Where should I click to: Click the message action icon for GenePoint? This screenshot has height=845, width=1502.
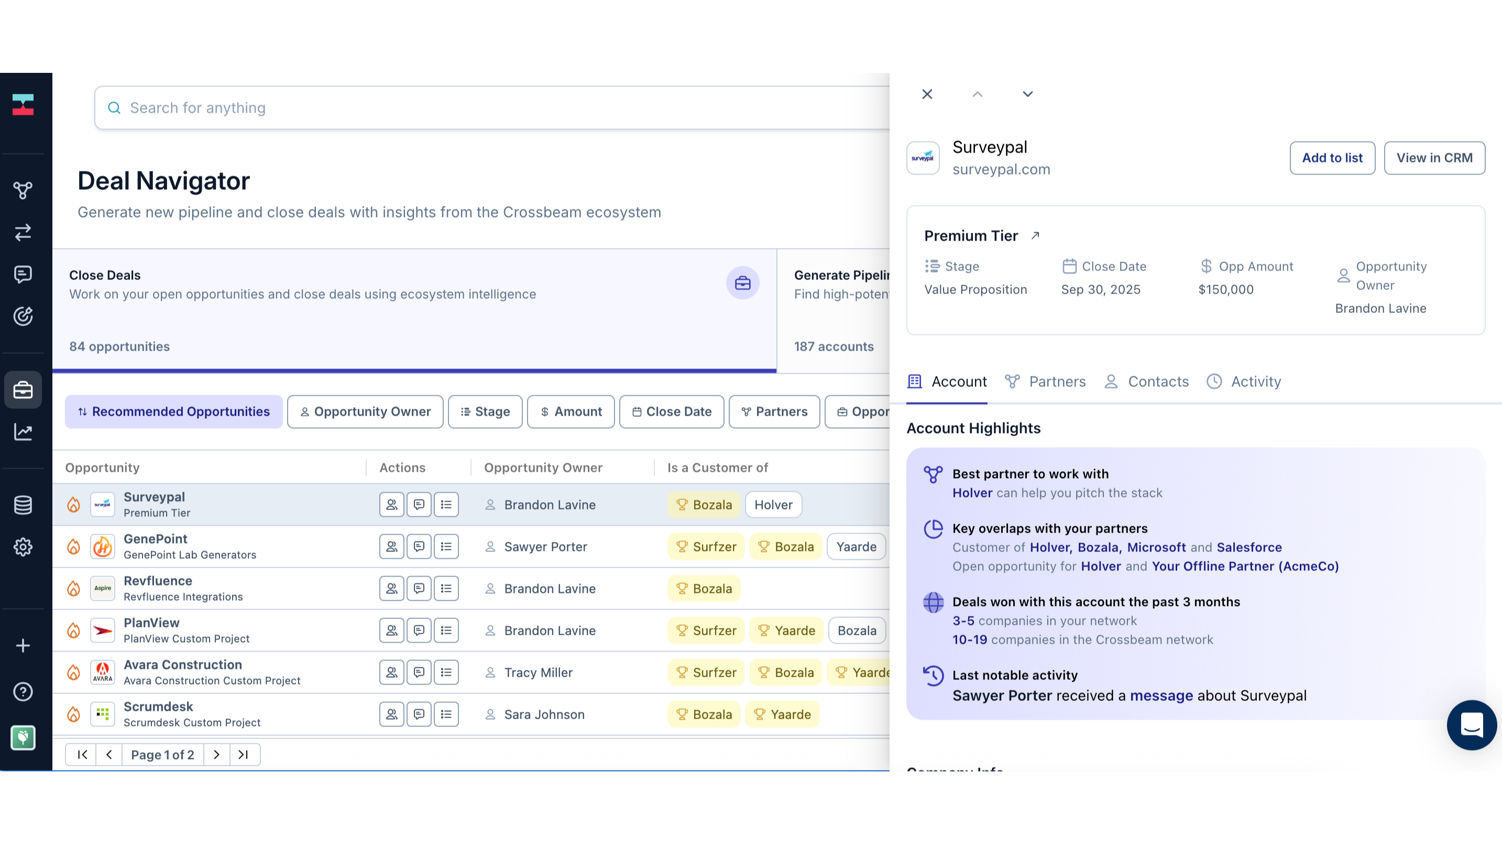[x=419, y=546]
